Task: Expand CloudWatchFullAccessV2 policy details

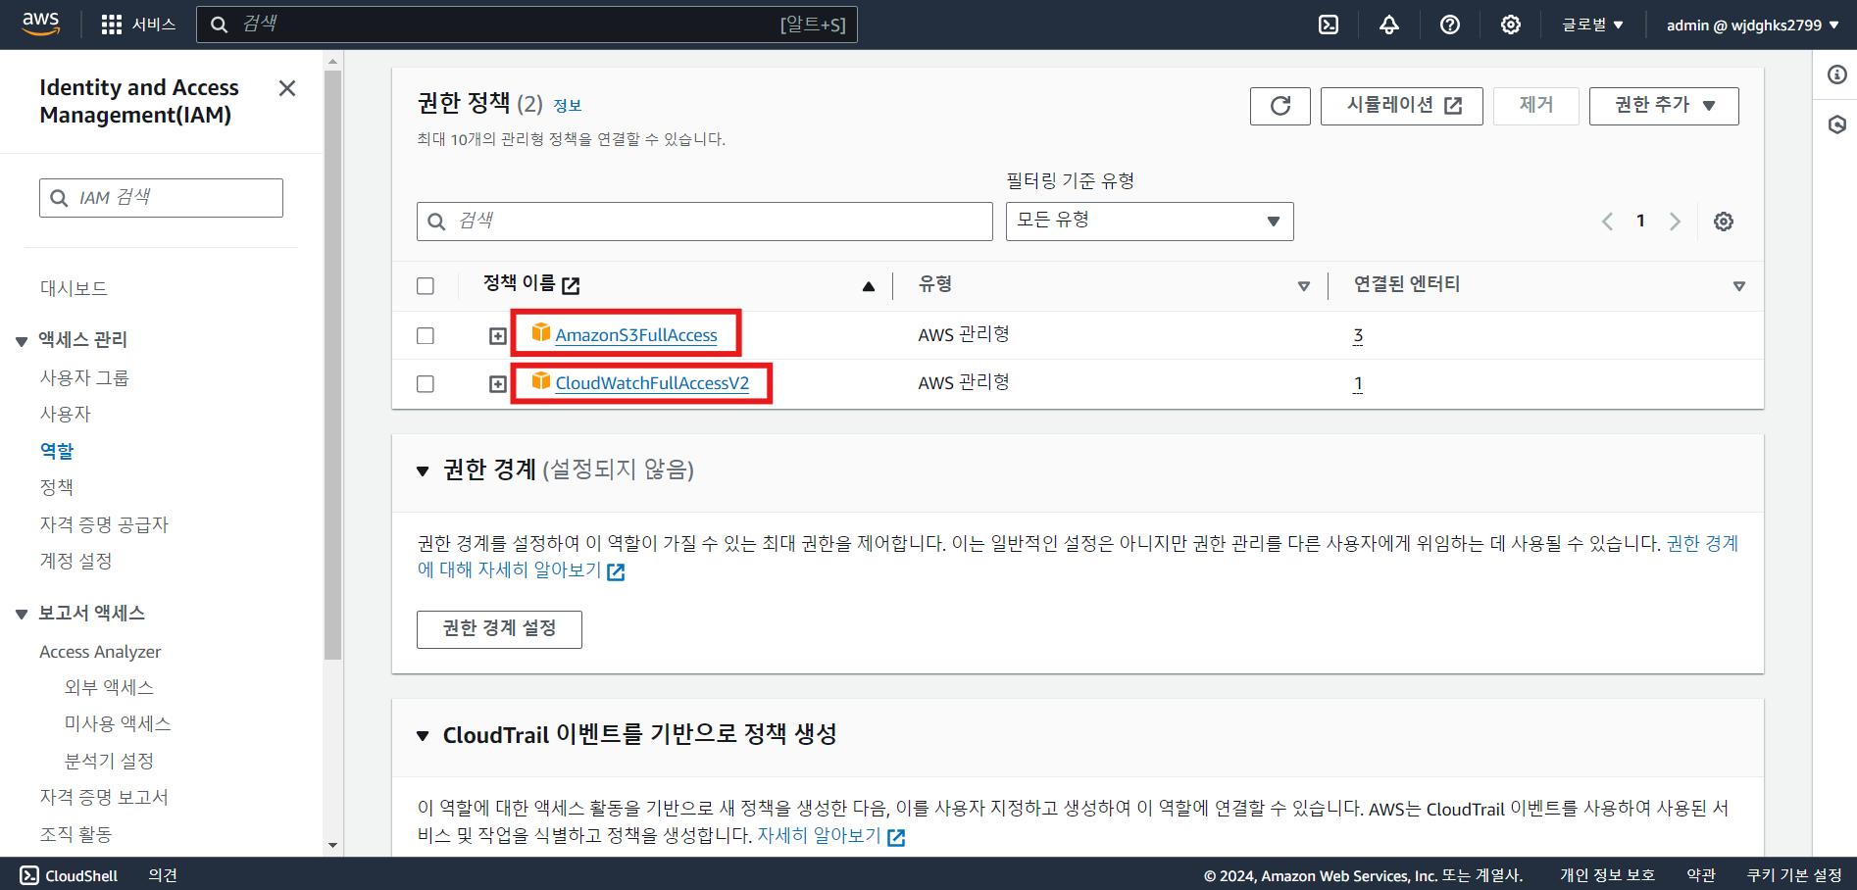Action: pos(498,384)
